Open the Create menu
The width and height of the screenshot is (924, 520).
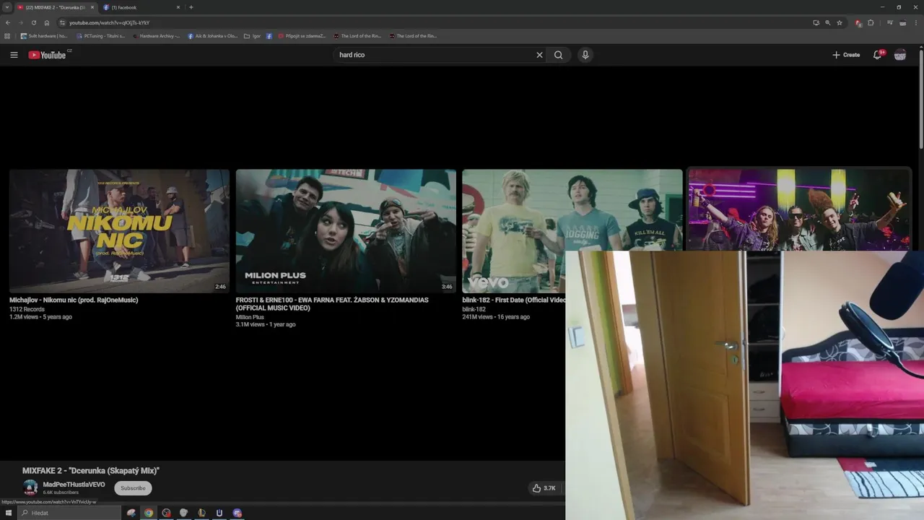tap(846, 55)
